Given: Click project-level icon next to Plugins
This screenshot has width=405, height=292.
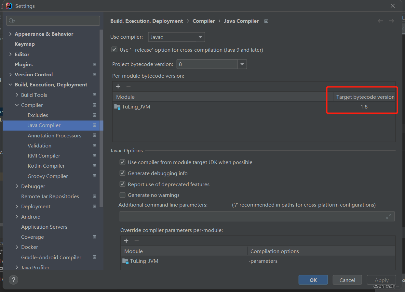Looking at the screenshot, I should point(95,64).
